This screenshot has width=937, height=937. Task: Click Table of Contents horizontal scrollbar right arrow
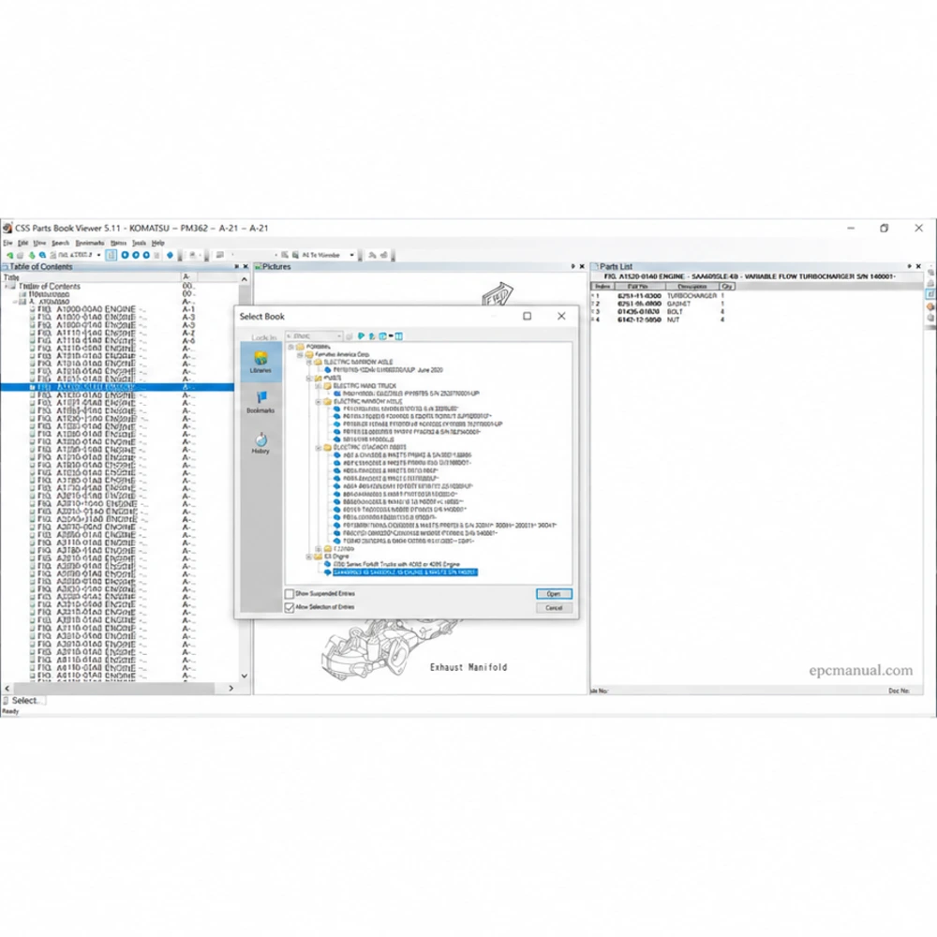point(231,689)
